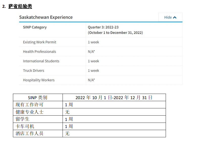Click the Saskatchewan Experience section title
Image resolution: width=202 pixels, height=149 pixels.
tap(46, 17)
